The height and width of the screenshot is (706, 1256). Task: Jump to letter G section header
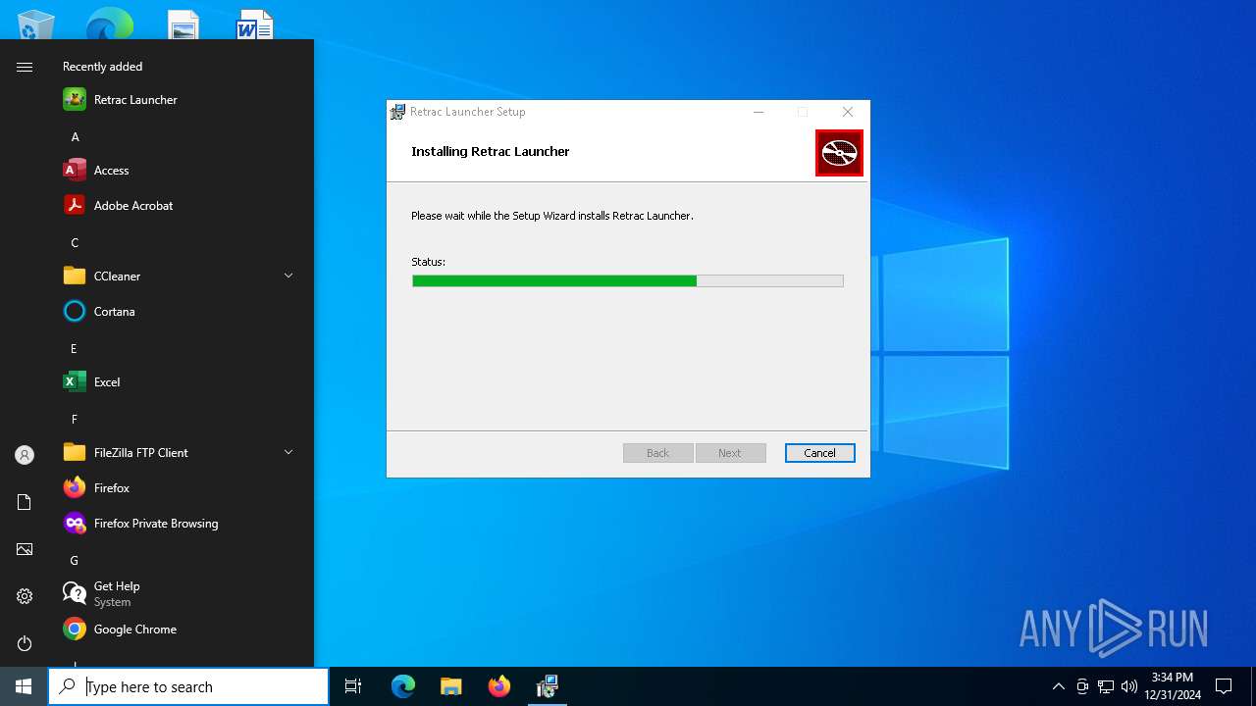pyautogui.click(x=74, y=561)
